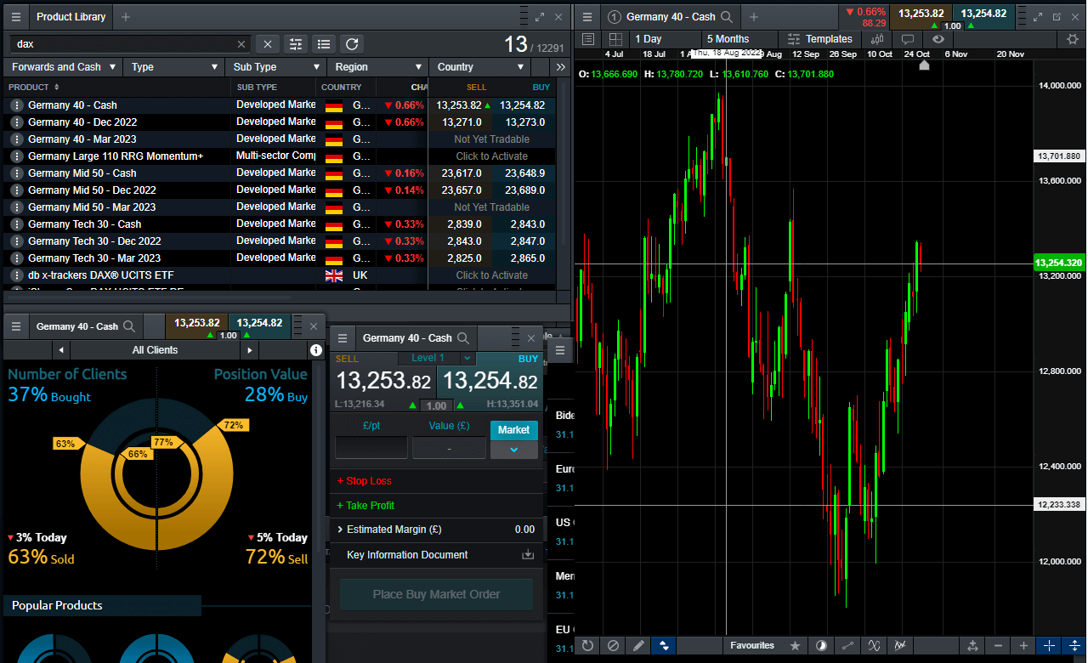This screenshot has width=1088, height=663.
Task: Open the grid layout icon on the chart toolbar
Action: [x=614, y=40]
